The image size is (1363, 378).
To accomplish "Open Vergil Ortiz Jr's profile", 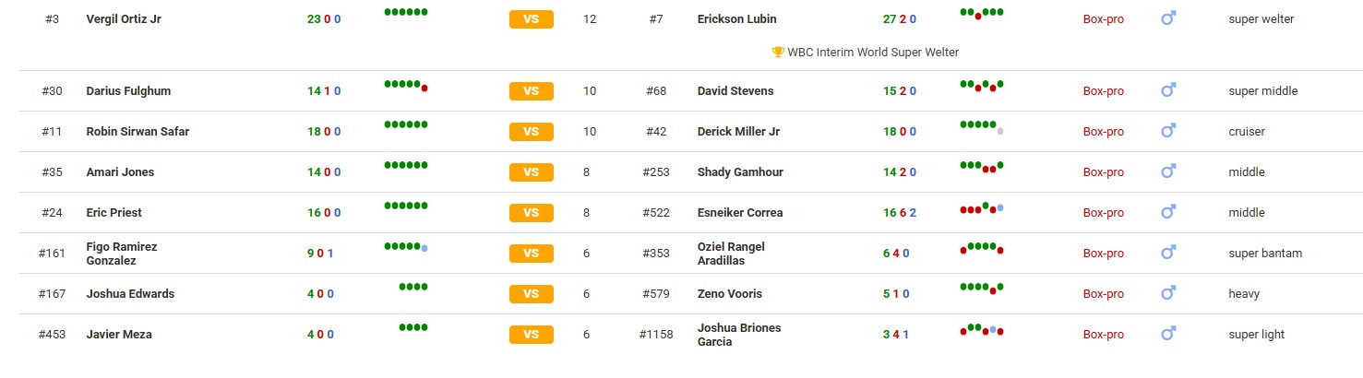I will tap(124, 18).
